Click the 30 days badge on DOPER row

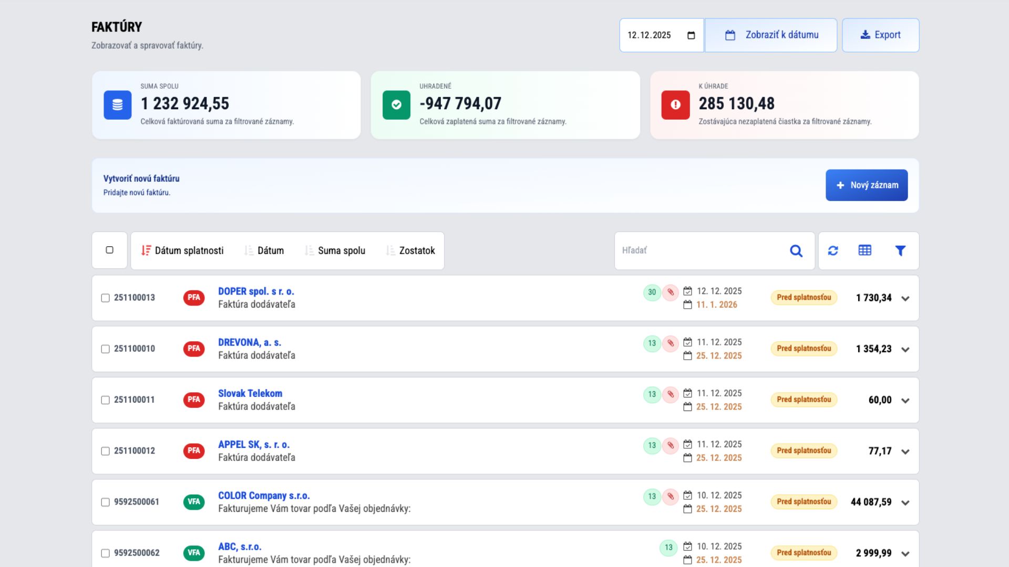652,292
